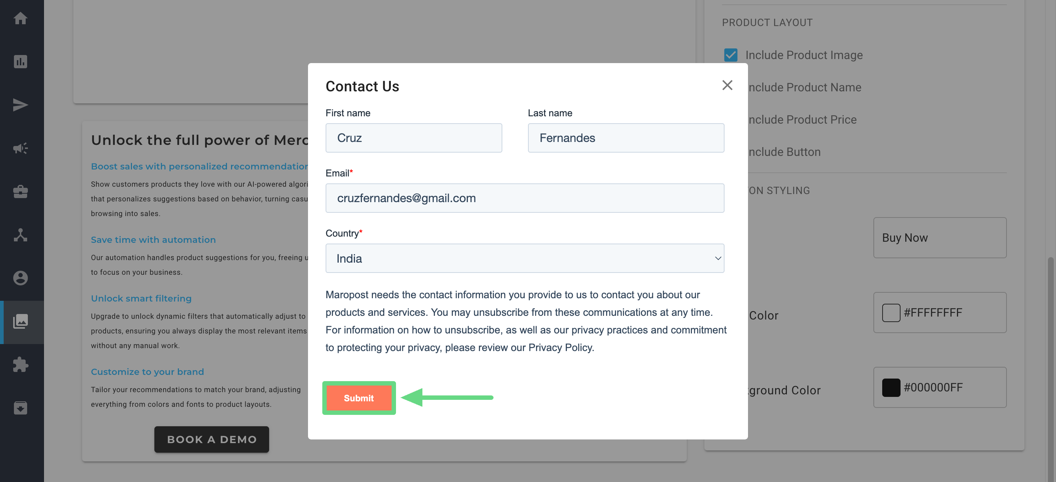
Task: Uncheck Include Product Image checkbox
Action: (730, 55)
